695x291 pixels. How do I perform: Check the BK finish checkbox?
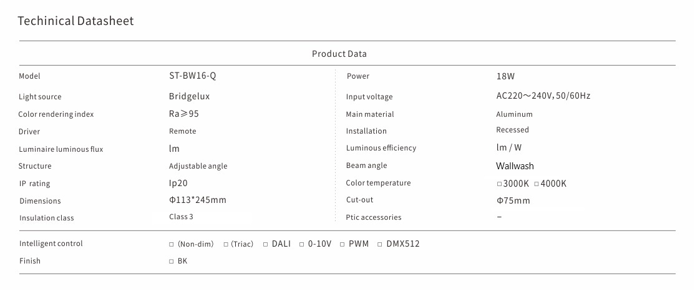(172, 261)
